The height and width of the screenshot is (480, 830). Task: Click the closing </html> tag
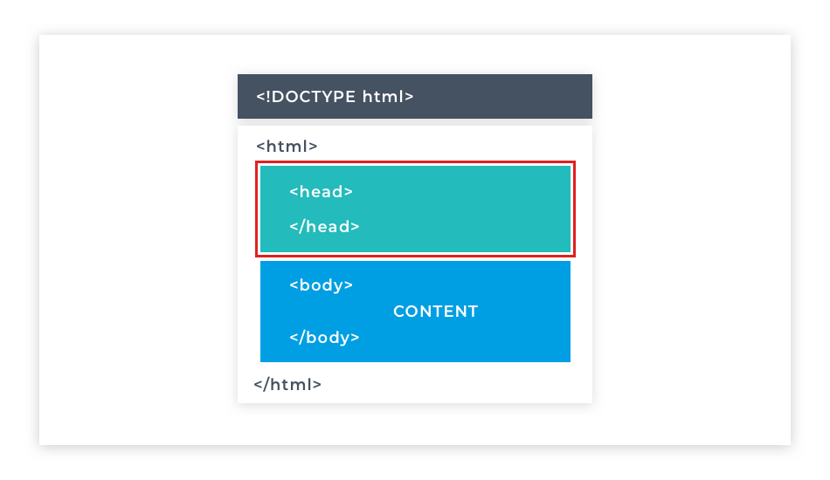[x=287, y=384]
